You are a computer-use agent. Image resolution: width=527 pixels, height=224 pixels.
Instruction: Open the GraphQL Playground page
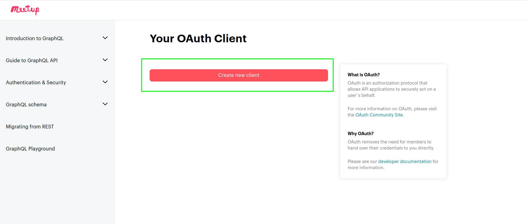pyautogui.click(x=30, y=149)
